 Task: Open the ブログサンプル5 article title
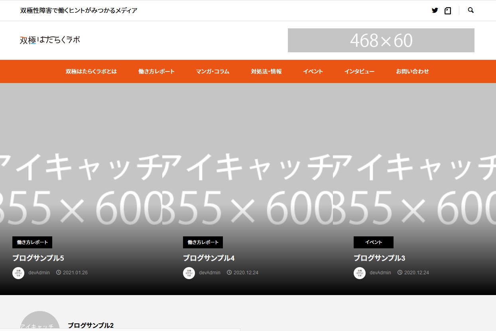(38, 258)
